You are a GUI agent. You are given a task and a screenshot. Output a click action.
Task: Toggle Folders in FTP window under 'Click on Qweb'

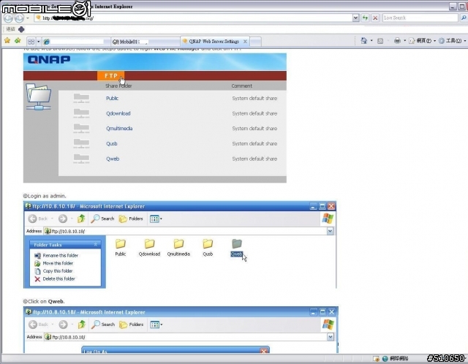(132, 325)
